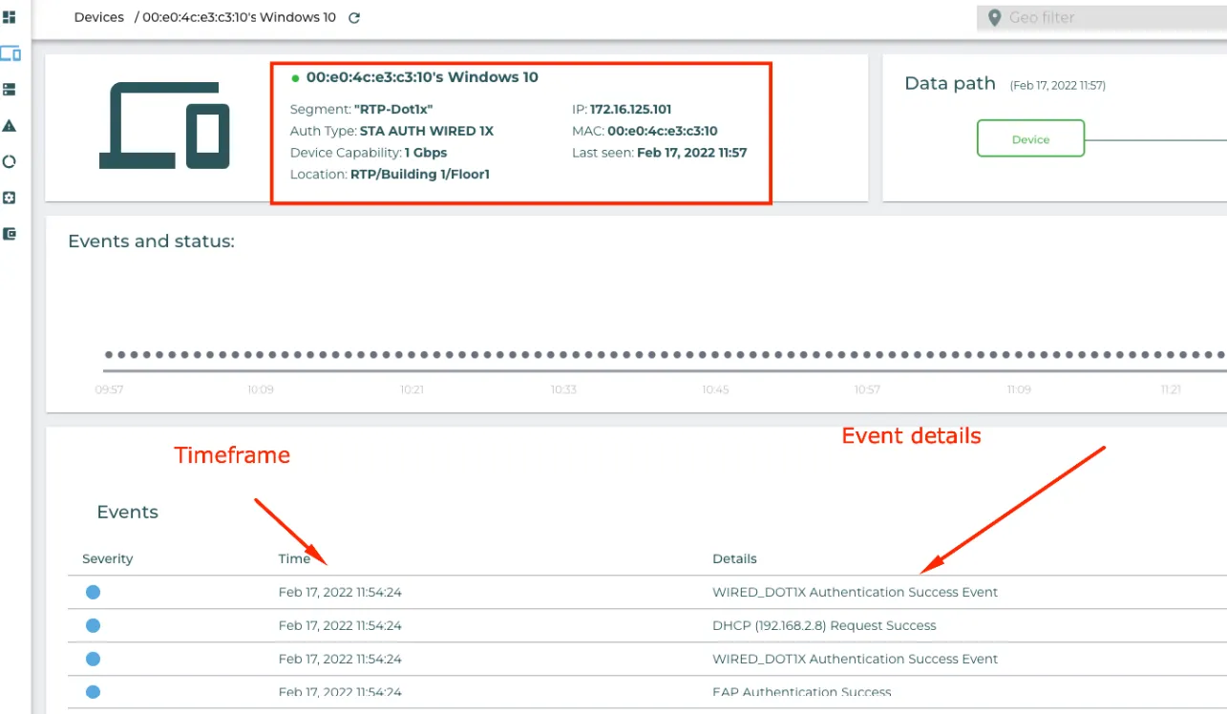Click the Windows 10 device breadcrumb

[x=240, y=17]
